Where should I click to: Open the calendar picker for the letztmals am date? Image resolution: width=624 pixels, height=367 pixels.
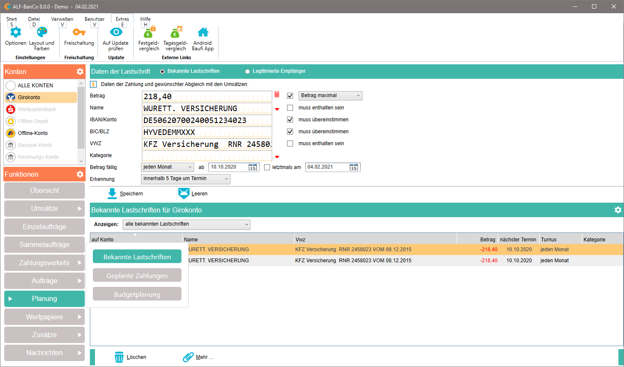(x=354, y=167)
